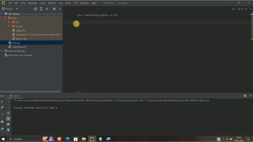Viewport: 253px width, 142px height.
Task: Toggle Pin Tab in Run panel
Action: (2, 129)
